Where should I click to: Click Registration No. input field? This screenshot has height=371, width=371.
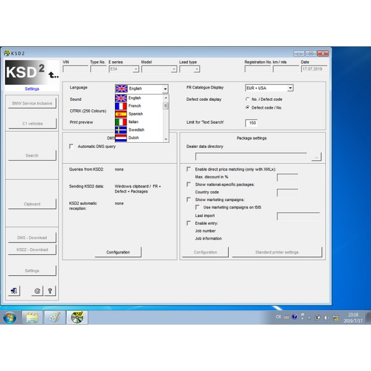point(258,69)
